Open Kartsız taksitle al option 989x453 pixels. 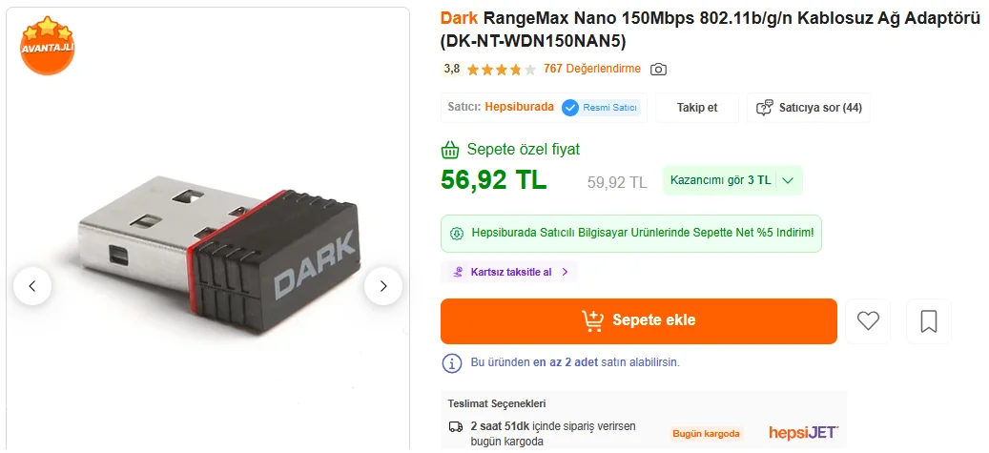[509, 272]
